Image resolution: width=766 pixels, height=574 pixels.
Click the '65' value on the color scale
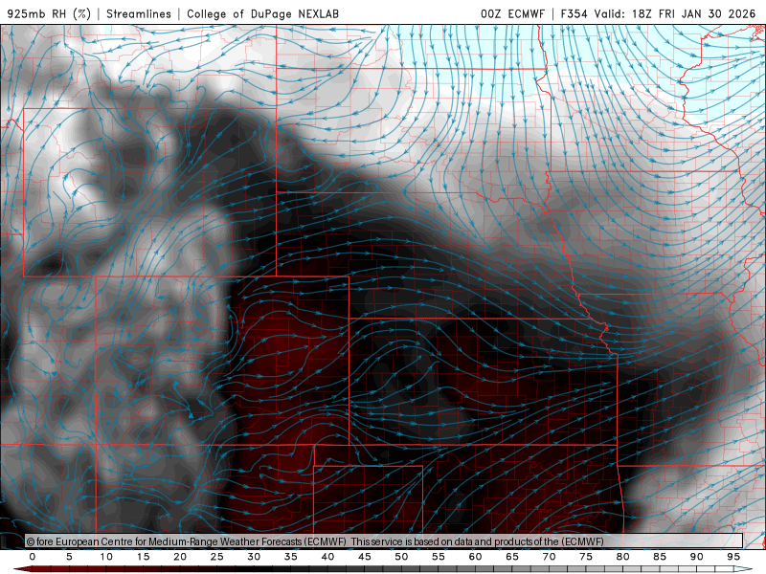pos(512,557)
